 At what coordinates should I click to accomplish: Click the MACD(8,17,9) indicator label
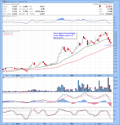pos(10,93)
